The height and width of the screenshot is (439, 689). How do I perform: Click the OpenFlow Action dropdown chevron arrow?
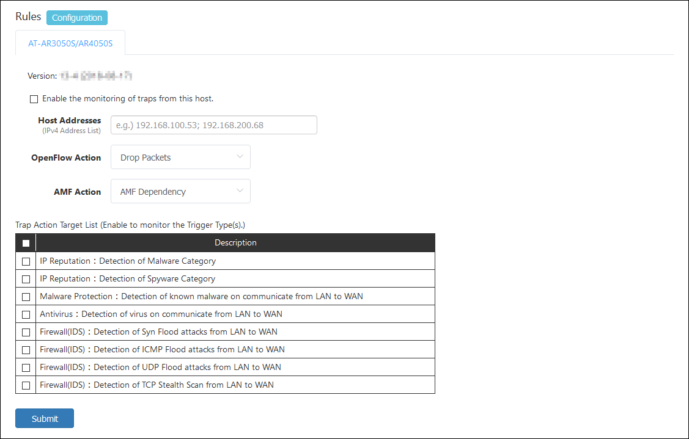click(240, 157)
